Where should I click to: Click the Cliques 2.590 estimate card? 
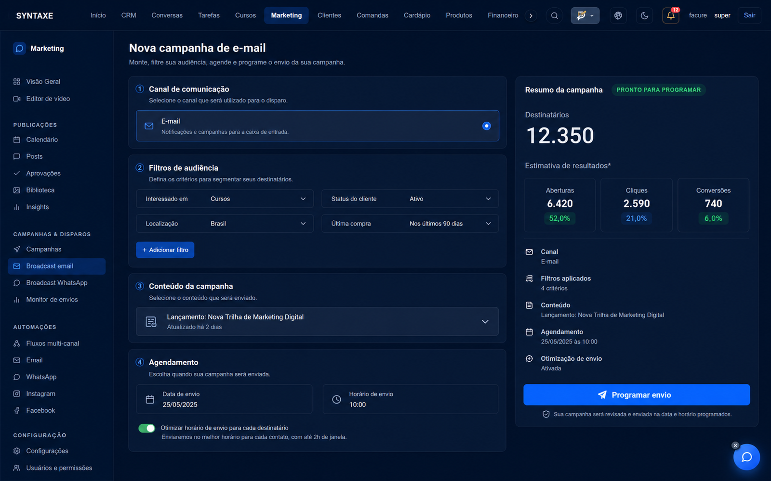(637, 205)
